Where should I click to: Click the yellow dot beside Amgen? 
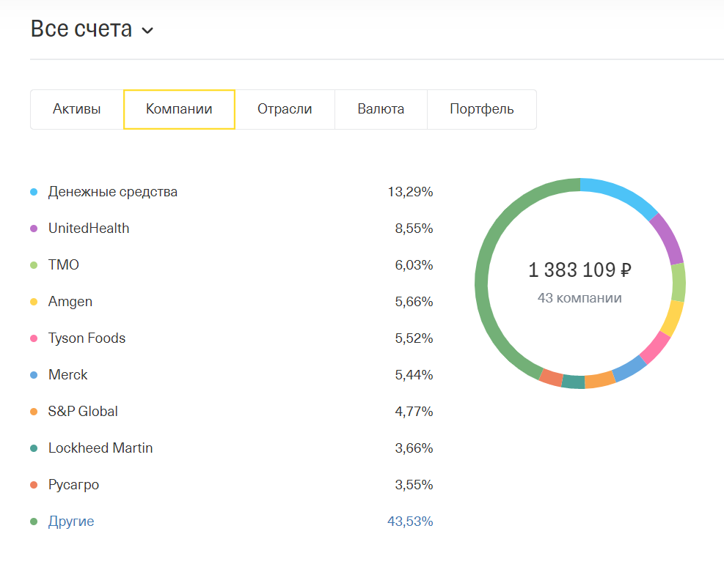point(34,302)
